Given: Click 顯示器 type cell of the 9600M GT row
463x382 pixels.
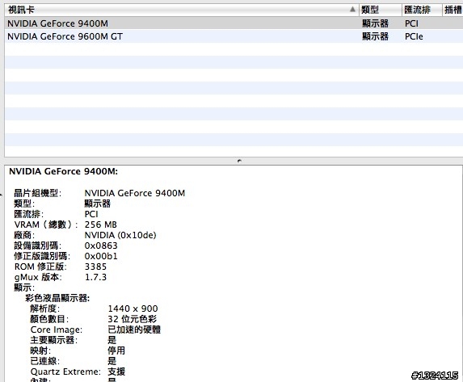Looking at the screenshot, I should pyautogui.click(x=375, y=36).
